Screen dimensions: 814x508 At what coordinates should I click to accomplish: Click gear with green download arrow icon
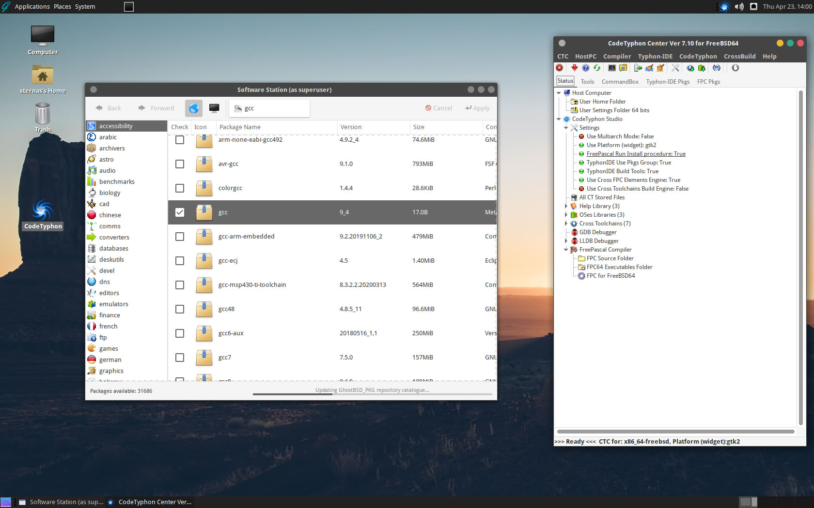690,68
